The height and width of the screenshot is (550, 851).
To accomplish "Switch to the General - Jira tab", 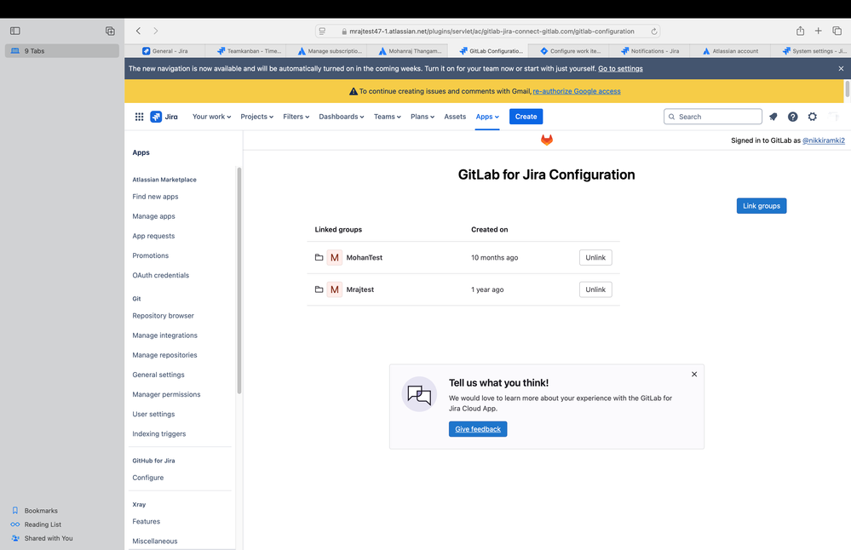I will (x=165, y=51).
